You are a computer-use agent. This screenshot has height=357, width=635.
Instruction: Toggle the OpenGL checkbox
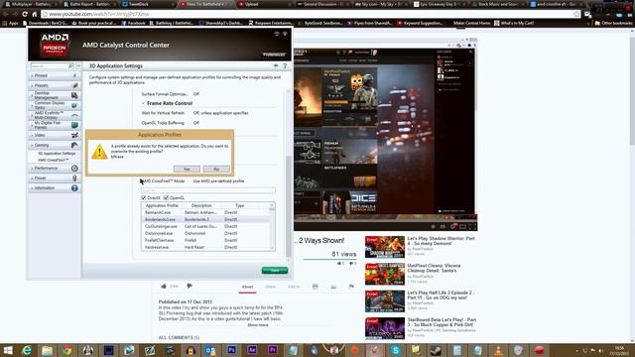[x=166, y=198]
